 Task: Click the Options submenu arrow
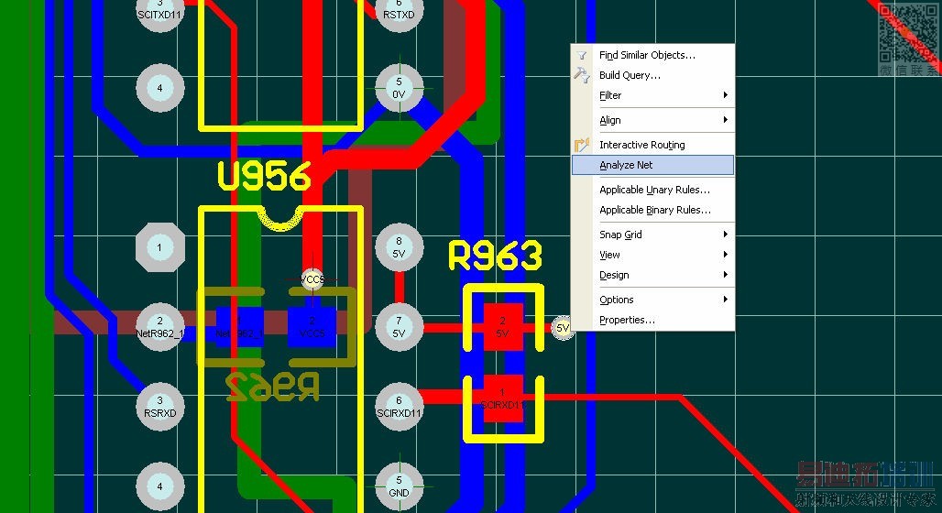coord(725,300)
